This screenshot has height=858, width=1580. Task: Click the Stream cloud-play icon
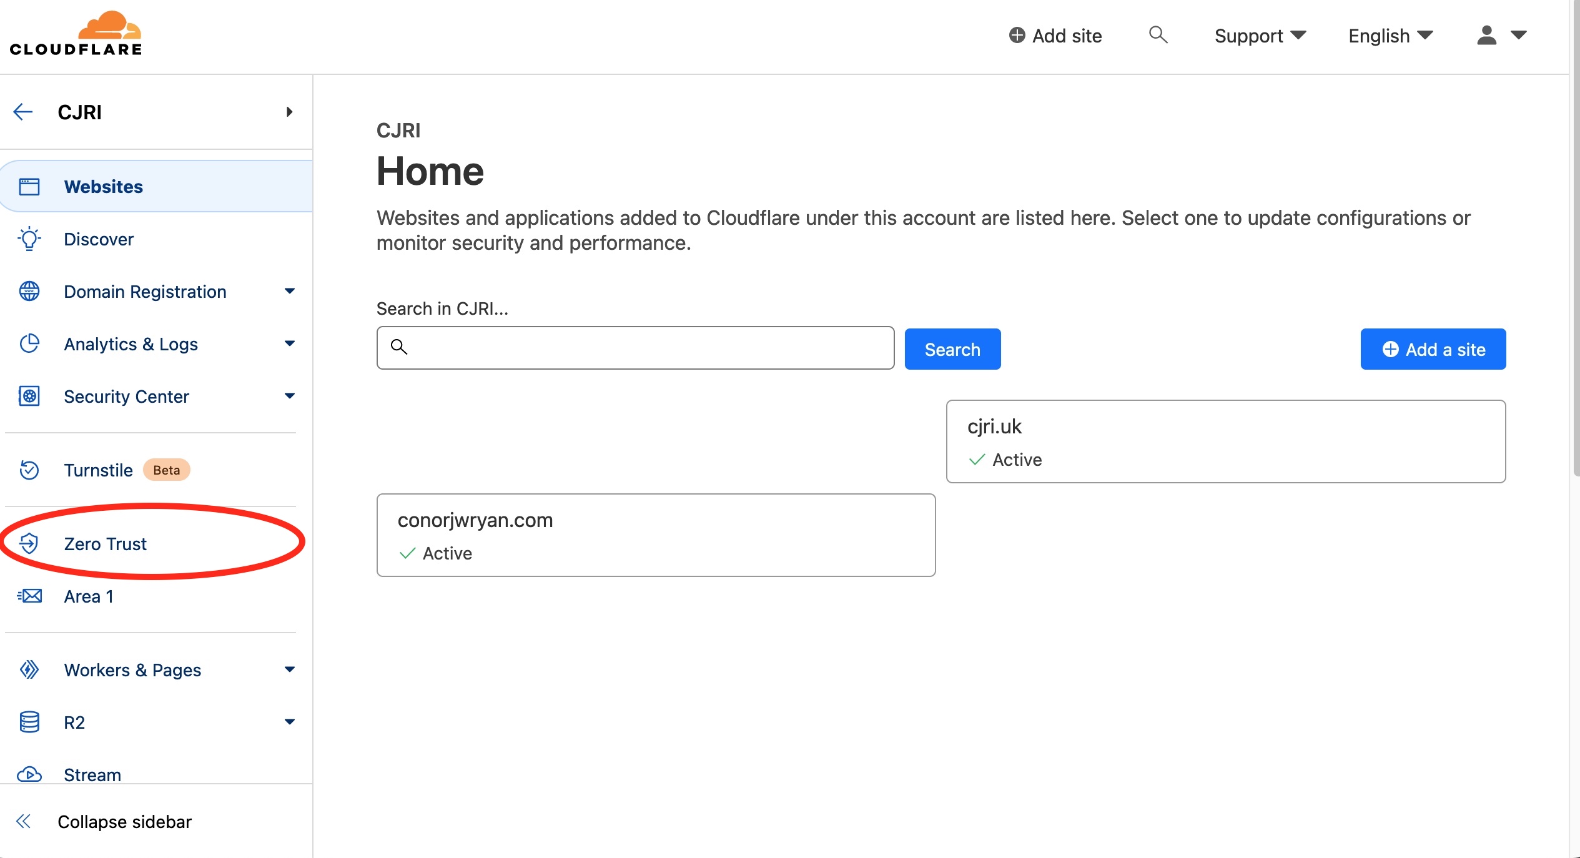29,774
